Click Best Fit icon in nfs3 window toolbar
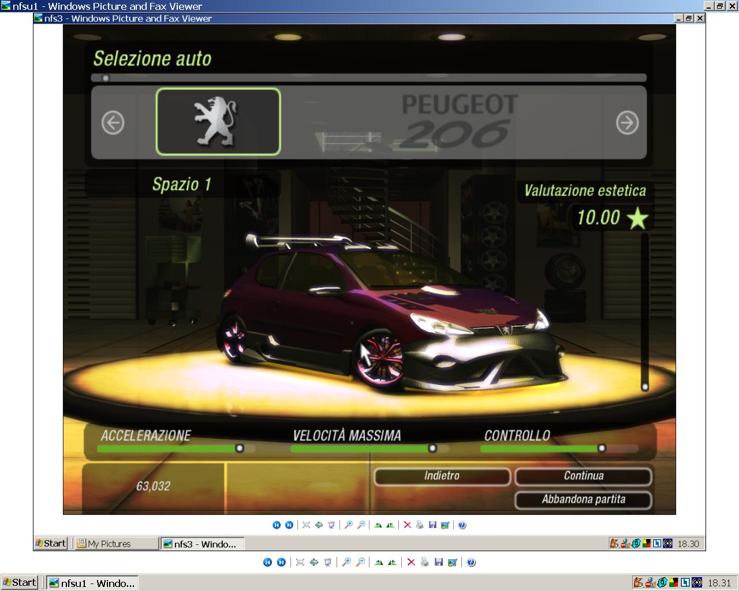739x591 pixels. 306,525
